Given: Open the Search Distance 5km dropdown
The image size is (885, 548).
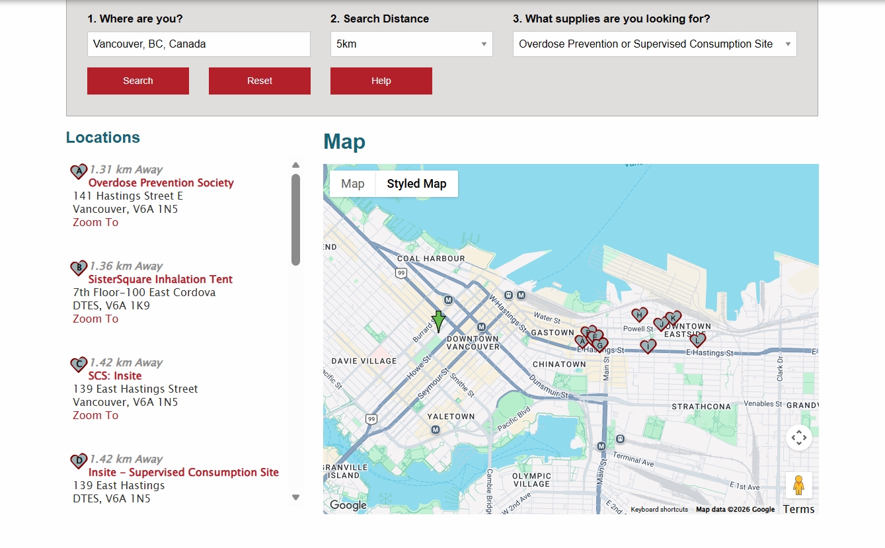Looking at the screenshot, I should [412, 44].
